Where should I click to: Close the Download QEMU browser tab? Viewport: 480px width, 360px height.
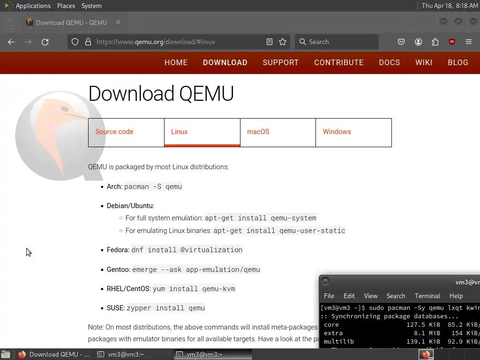(118, 22)
